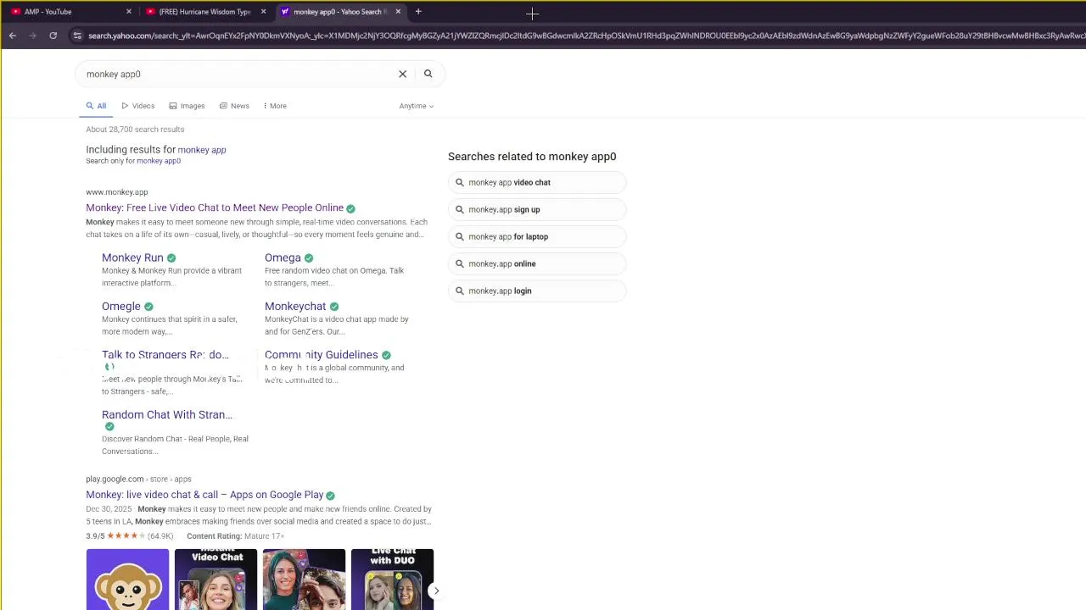Click 'About 28,700 search results' text
Viewport: 1086px width, 610px height.
coord(135,130)
